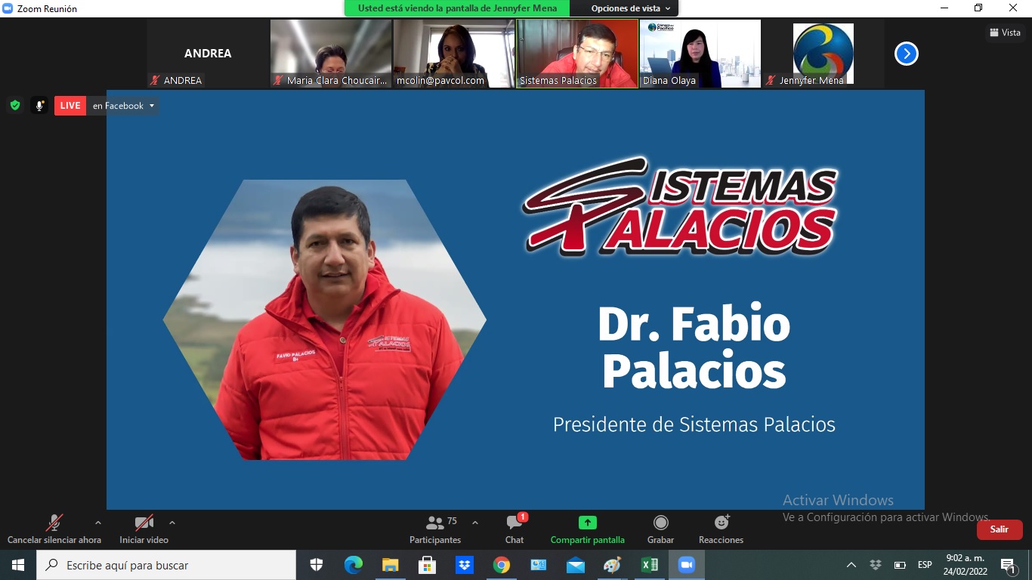Open the Participantes panel
This screenshot has height=580, width=1032.
pos(435,529)
